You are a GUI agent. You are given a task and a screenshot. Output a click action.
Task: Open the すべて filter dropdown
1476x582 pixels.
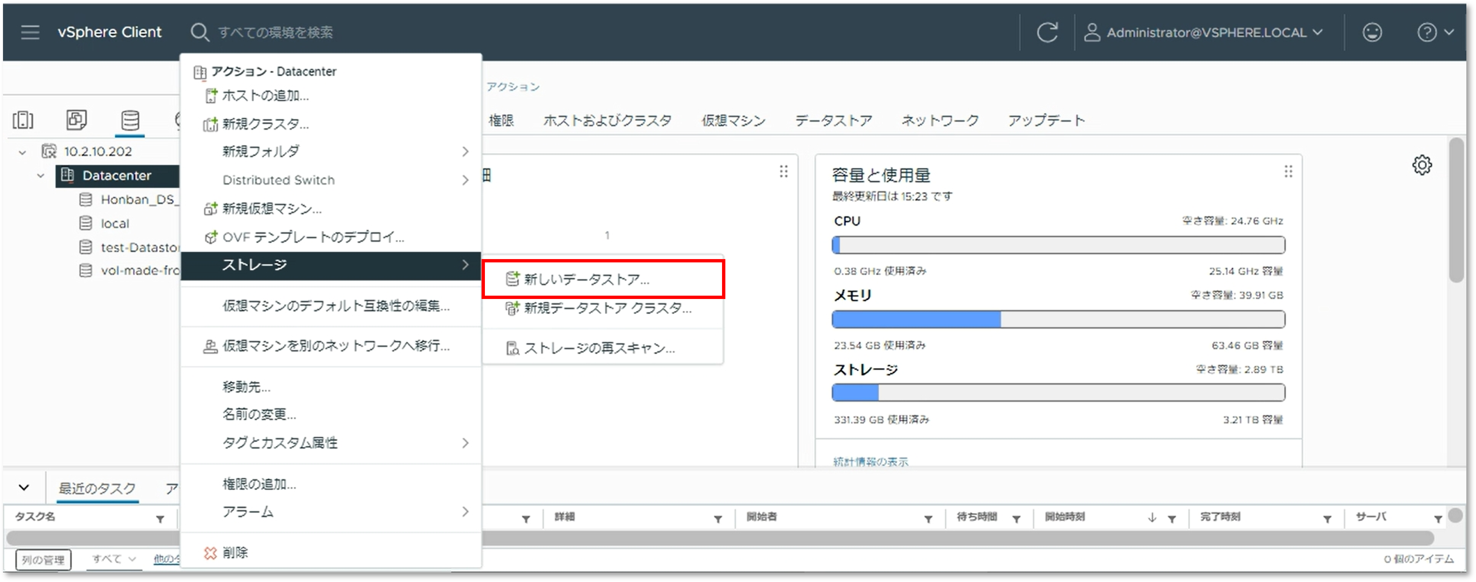click(114, 559)
